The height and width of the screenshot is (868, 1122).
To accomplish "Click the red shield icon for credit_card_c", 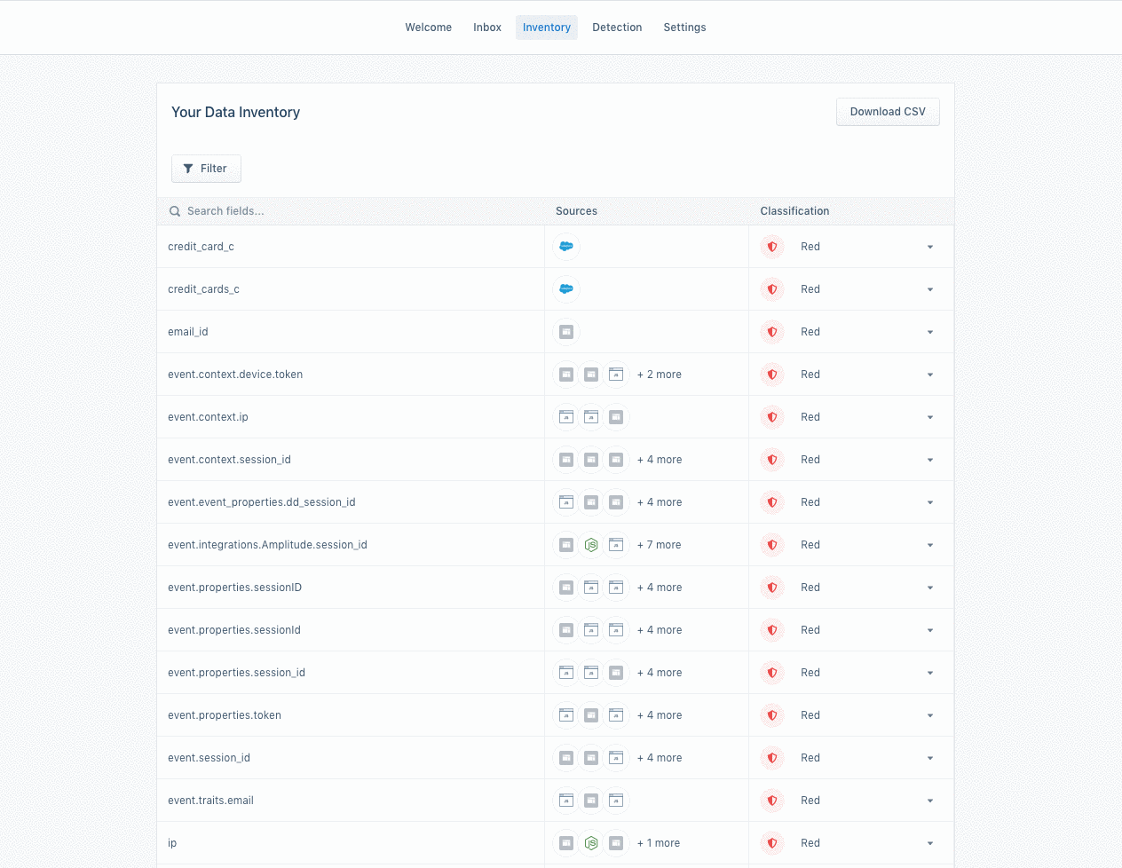I will click(x=771, y=247).
